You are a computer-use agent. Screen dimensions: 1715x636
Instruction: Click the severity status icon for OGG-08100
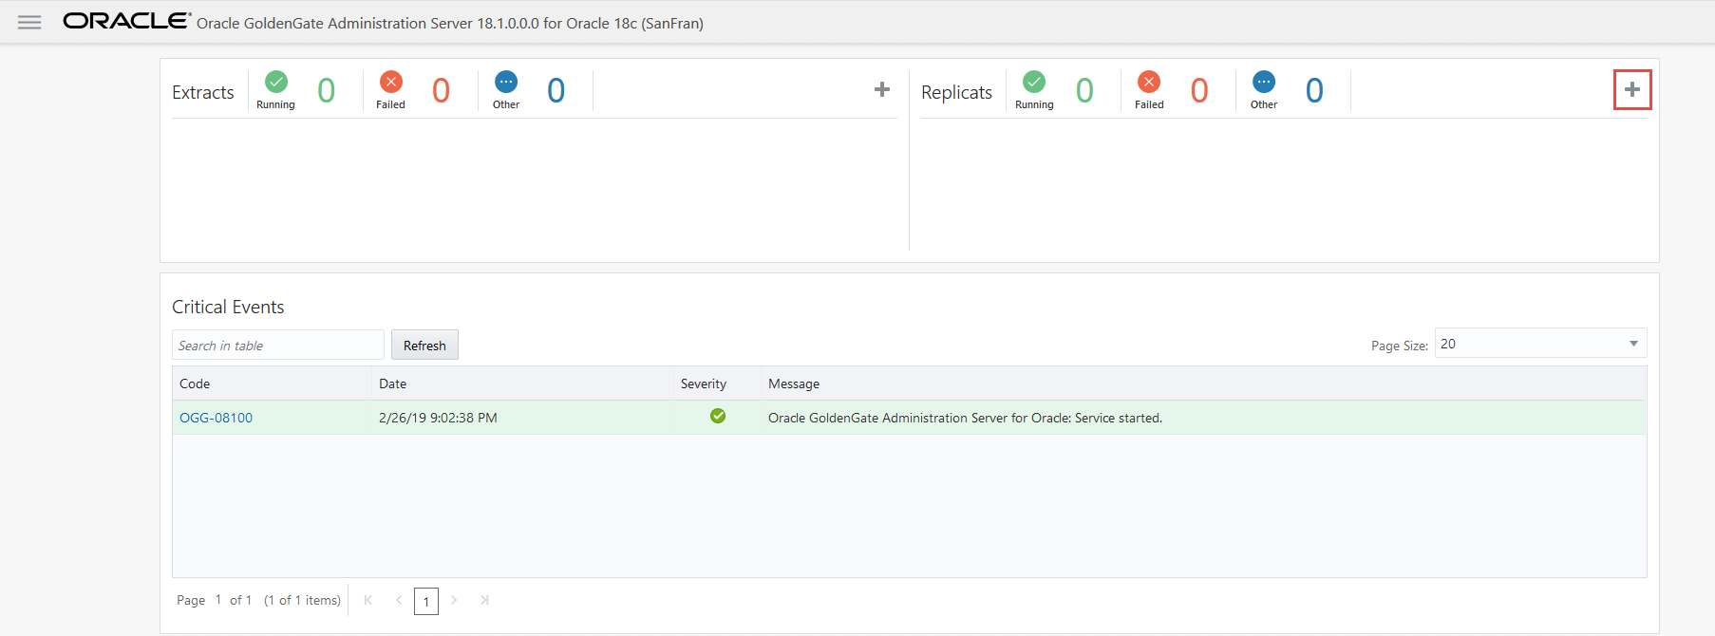point(718,416)
